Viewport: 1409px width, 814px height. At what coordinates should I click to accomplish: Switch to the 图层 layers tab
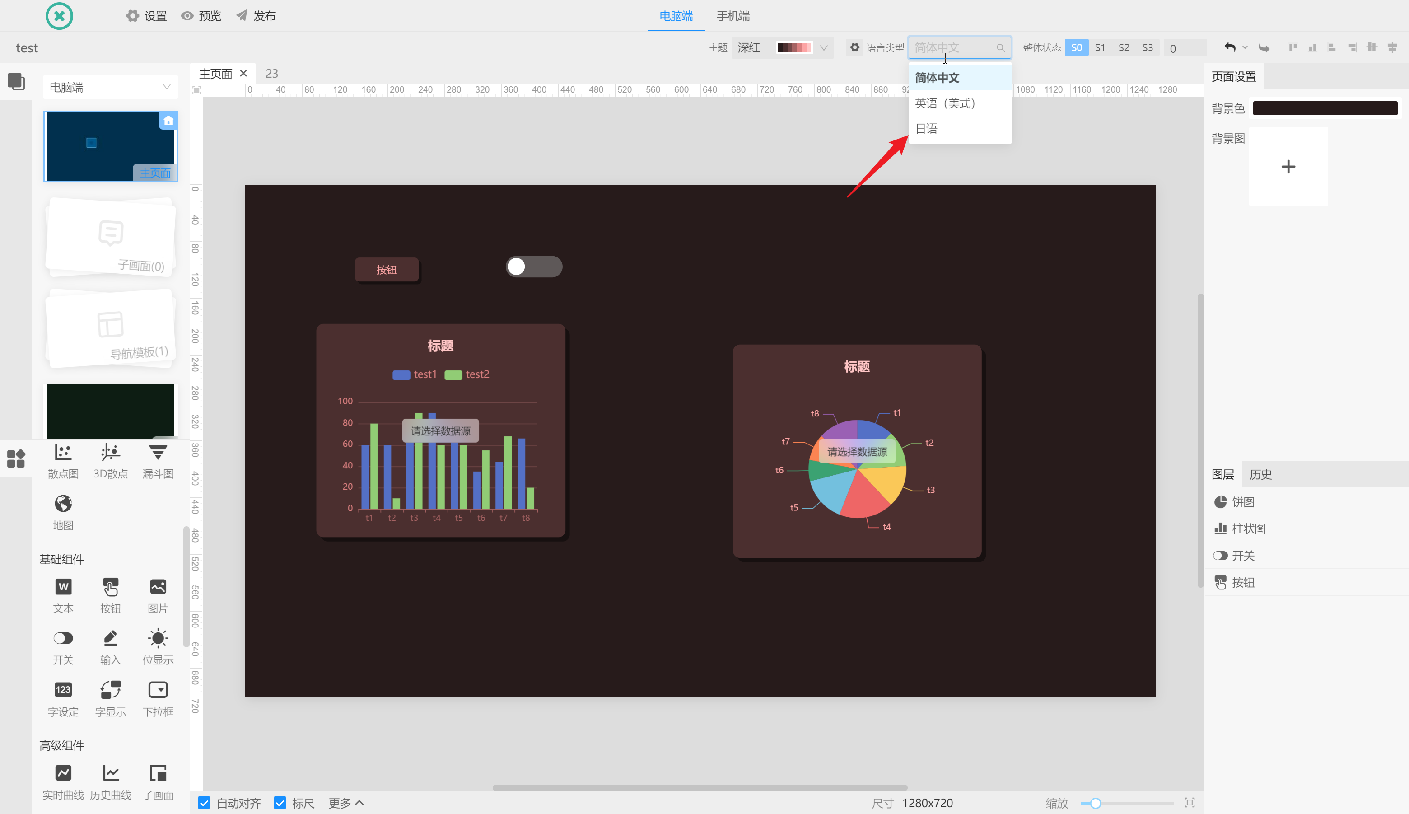(x=1223, y=474)
